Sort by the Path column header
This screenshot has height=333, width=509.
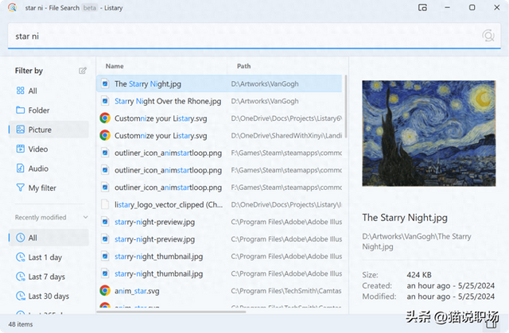243,66
